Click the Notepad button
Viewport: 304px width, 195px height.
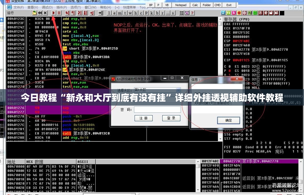[x=181, y=5]
